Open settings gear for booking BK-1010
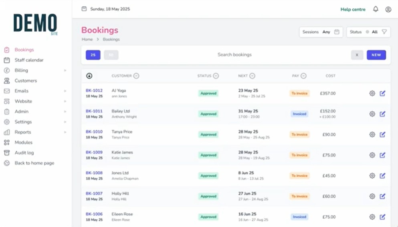398x227 pixels. click(372, 135)
